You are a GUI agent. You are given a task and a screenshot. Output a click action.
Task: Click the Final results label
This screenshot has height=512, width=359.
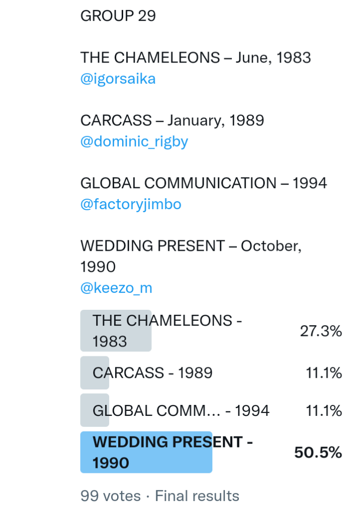(197, 496)
